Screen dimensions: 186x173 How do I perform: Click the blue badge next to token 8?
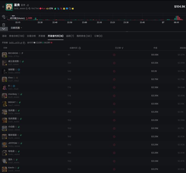click(14, 86)
